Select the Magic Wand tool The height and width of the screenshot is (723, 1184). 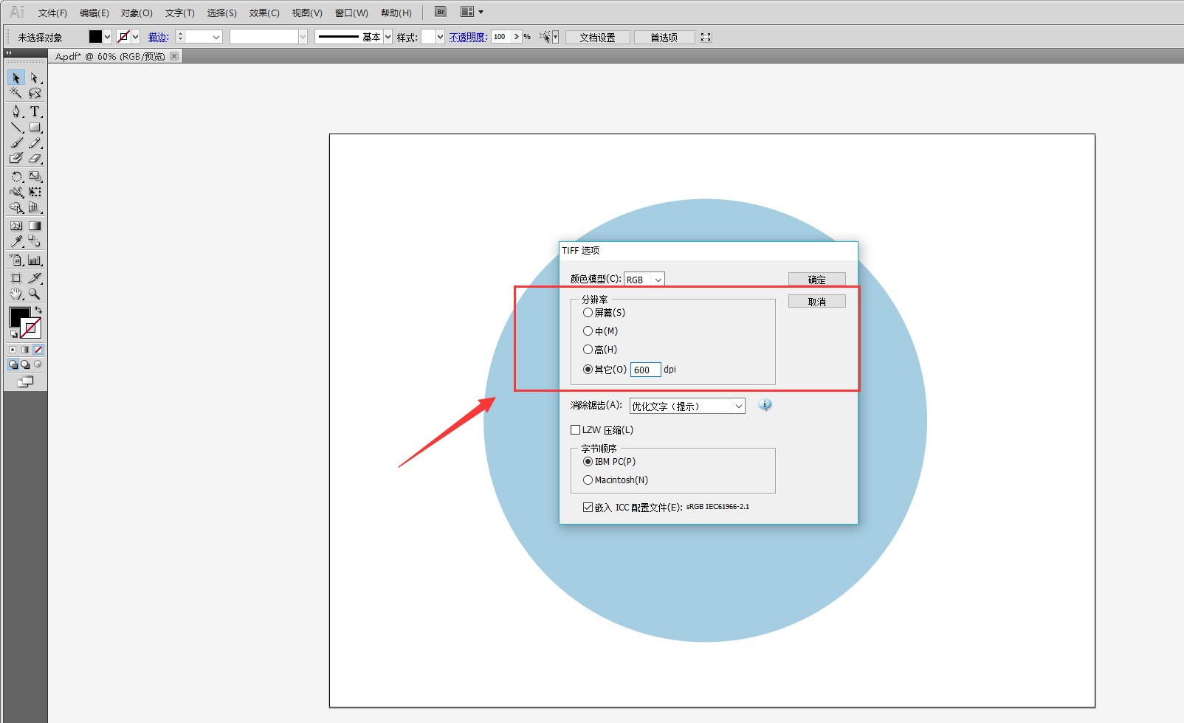(x=16, y=93)
